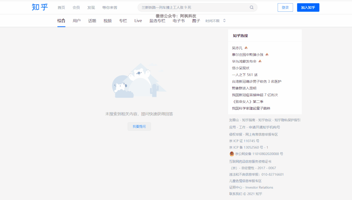352x200 pixels.
Task: Open the 会员 menu item
Action: 76,7
